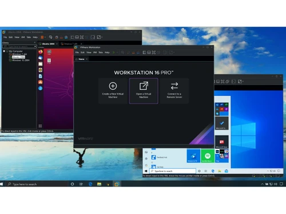Toggle library sidebar icon in Ubuntu window toolbar
The height and width of the screenshot is (214, 286).
coord(73,37)
